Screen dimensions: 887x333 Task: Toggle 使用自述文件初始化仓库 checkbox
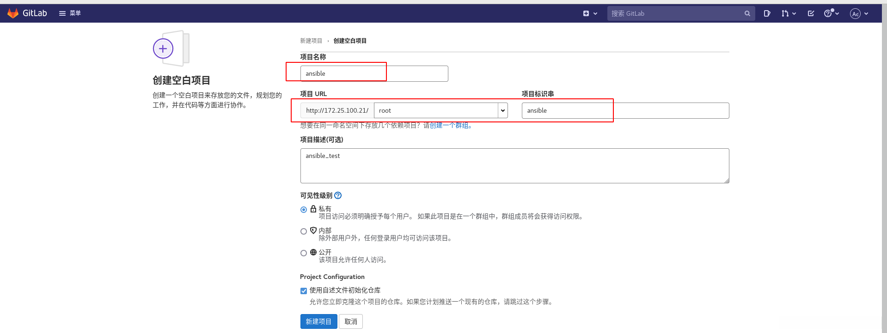click(304, 291)
